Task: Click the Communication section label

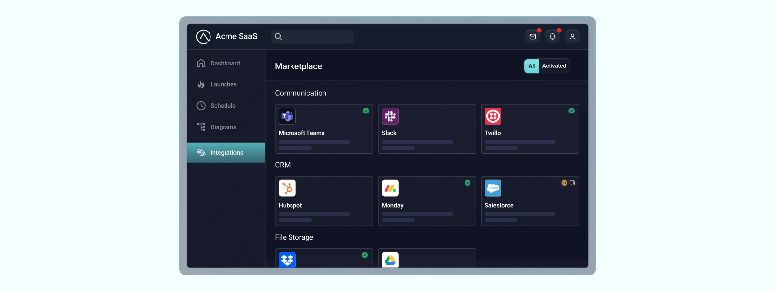Action: pyautogui.click(x=301, y=93)
